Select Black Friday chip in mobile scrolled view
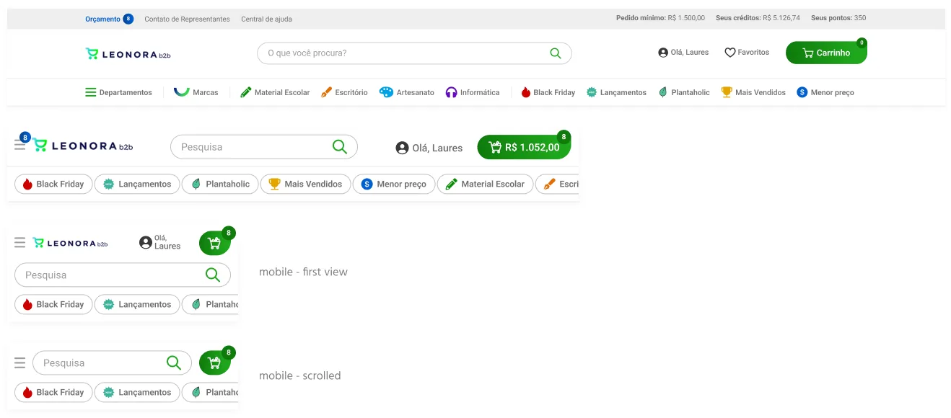 (54, 392)
